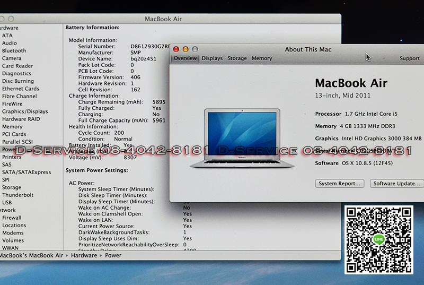Select FireWire in the sidebar

click(x=12, y=103)
